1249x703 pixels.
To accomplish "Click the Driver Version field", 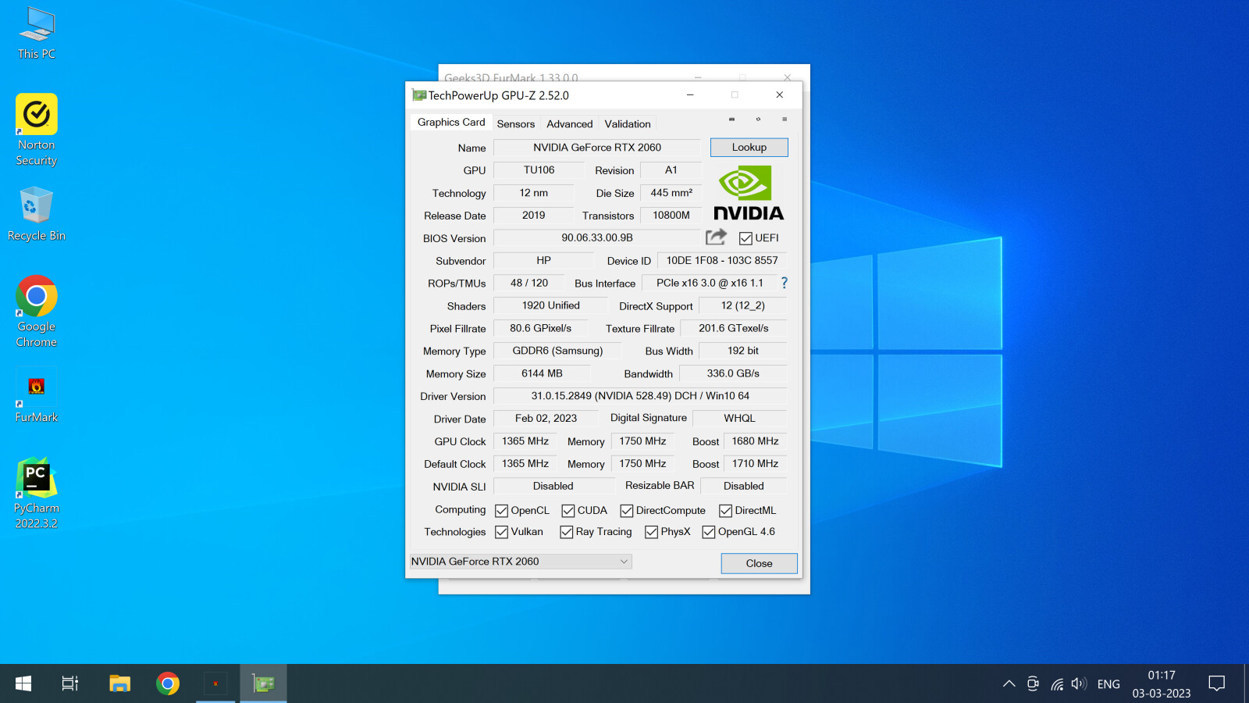I will 640,397.
